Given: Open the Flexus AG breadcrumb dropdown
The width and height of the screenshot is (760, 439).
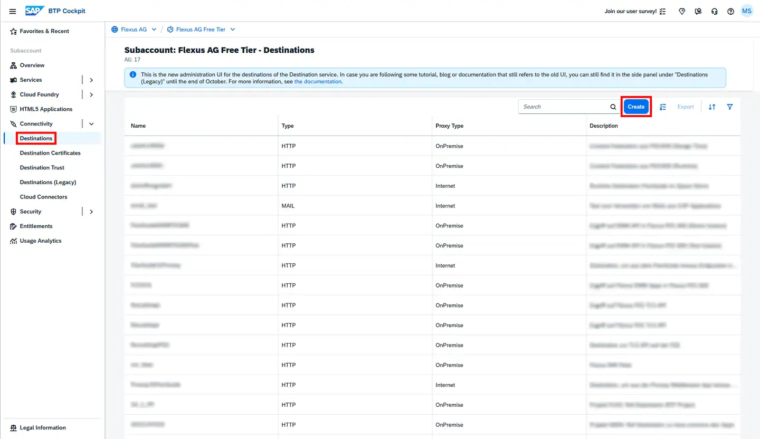Looking at the screenshot, I should point(154,30).
